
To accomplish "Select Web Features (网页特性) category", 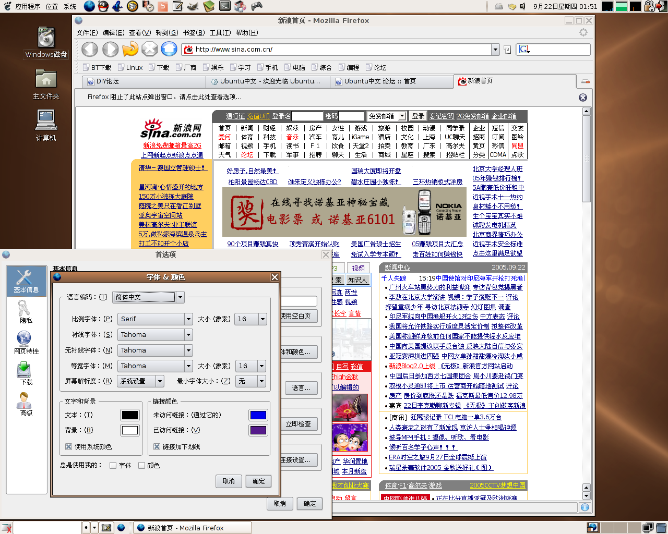I will 26,342.
